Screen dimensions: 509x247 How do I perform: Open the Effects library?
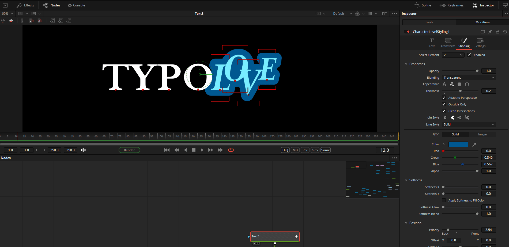coord(25,5)
